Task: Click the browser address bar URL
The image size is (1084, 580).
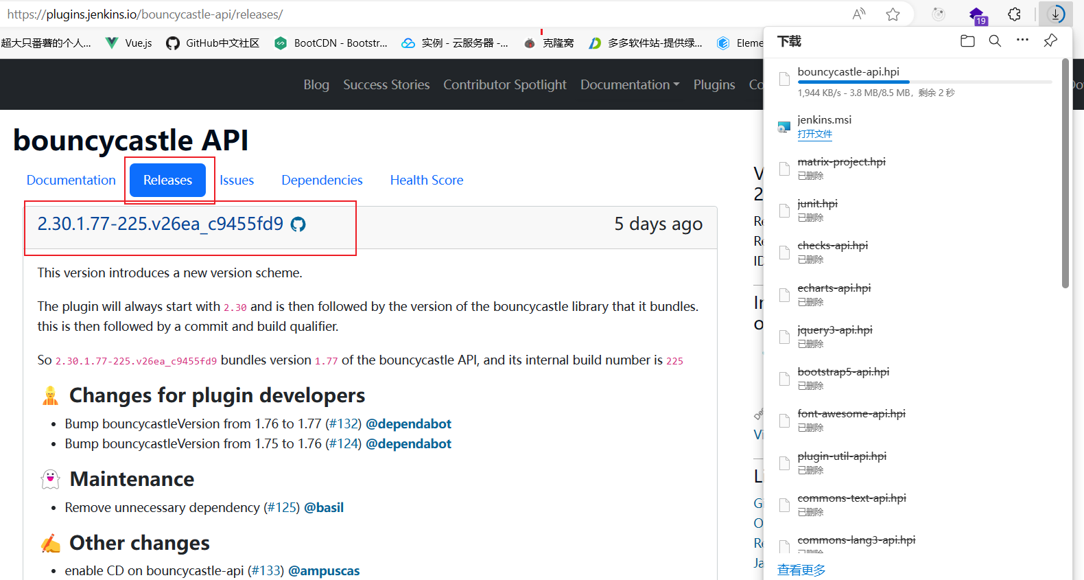Action: pos(145,14)
